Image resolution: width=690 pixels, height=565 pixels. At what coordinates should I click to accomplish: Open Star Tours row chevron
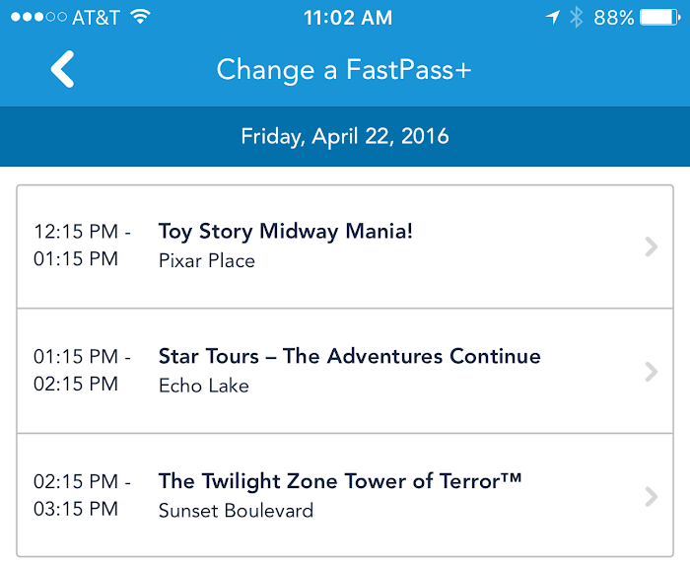650,371
